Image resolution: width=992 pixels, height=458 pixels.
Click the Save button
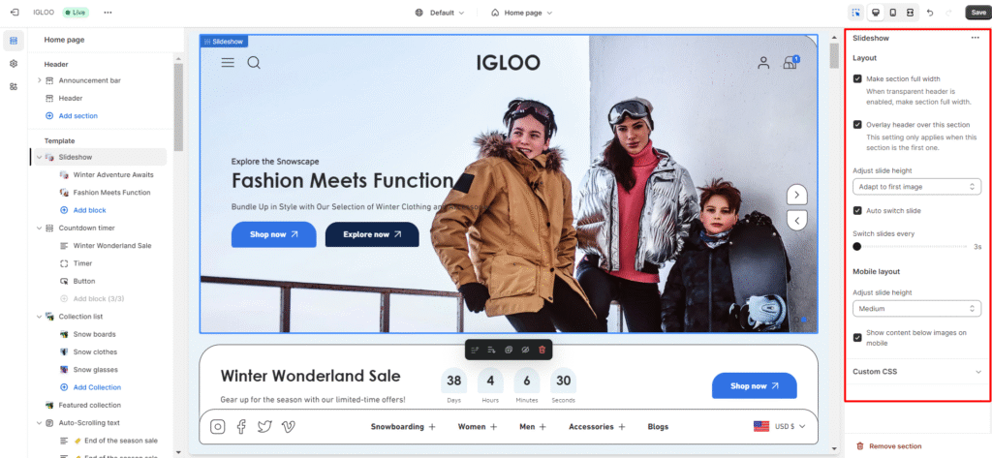tap(977, 13)
